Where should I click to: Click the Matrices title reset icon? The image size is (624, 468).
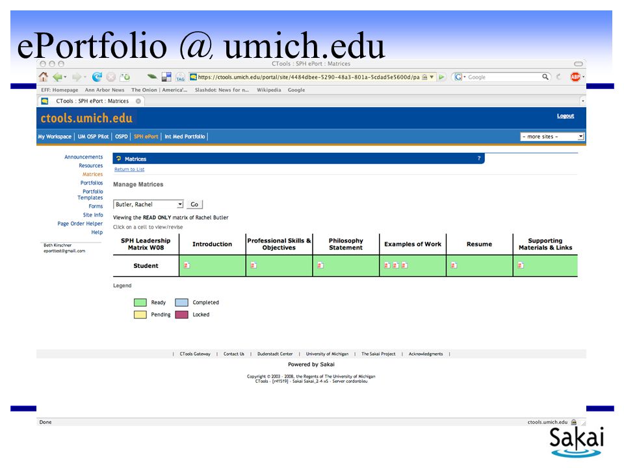pyautogui.click(x=118, y=159)
